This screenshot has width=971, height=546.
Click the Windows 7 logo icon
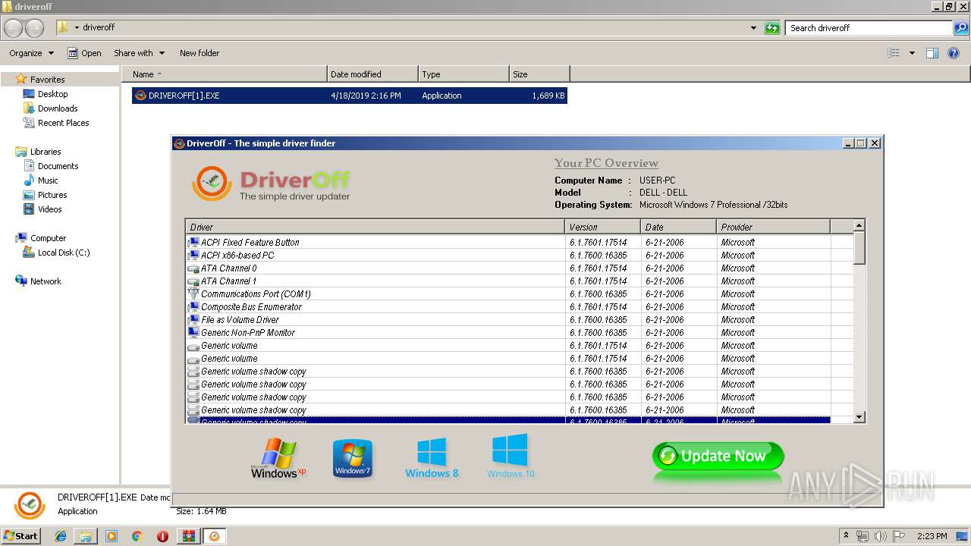353,458
